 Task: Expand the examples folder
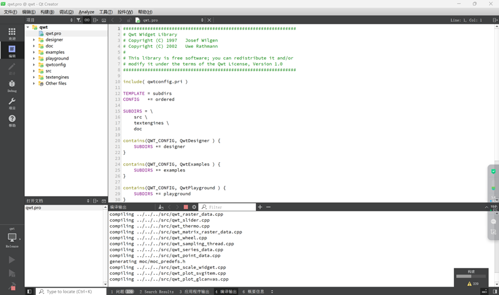coord(34,53)
